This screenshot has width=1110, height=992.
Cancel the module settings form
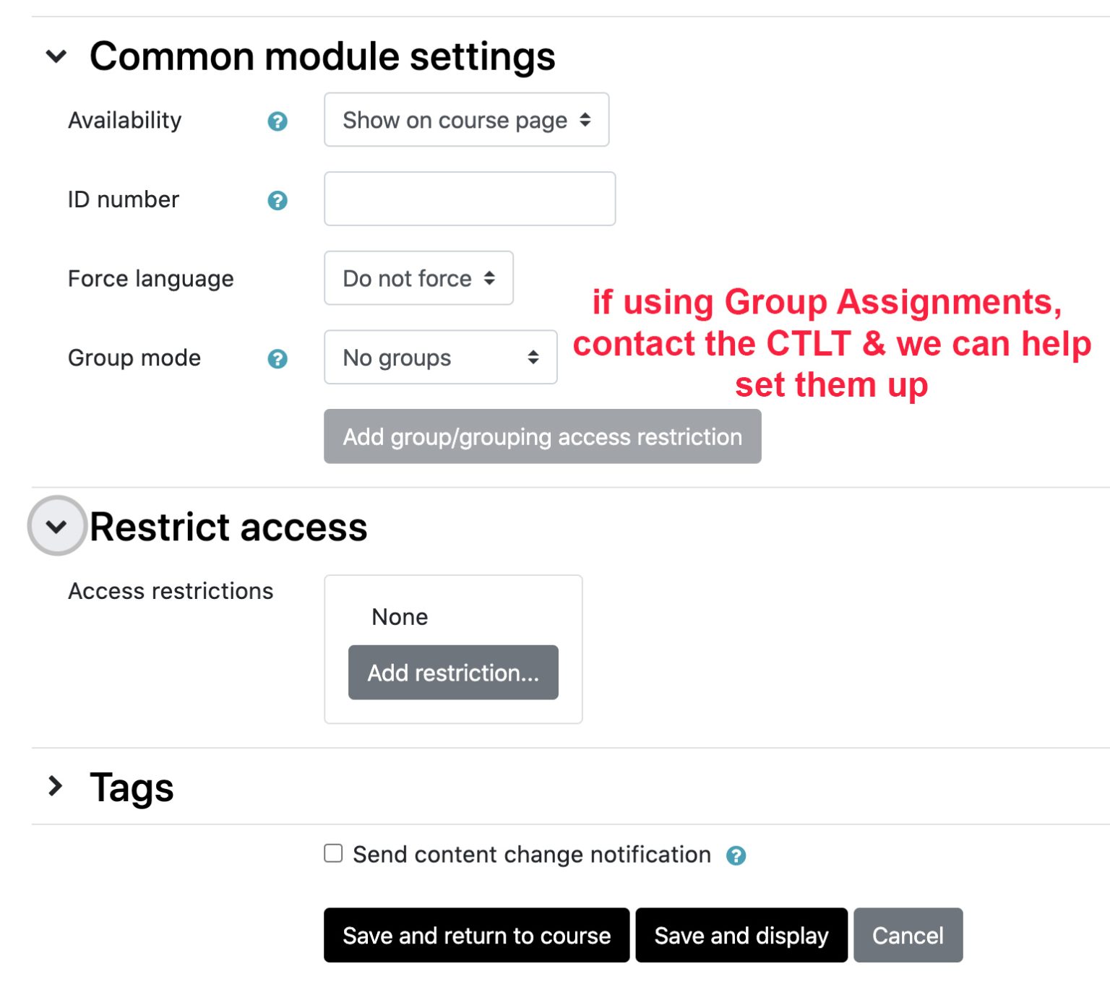pyautogui.click(x=908, y=935)
